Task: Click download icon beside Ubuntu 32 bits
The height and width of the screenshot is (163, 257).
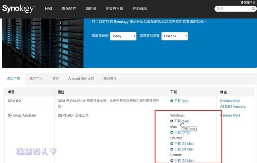Action: pyautogui.click(x=172, y=143)
